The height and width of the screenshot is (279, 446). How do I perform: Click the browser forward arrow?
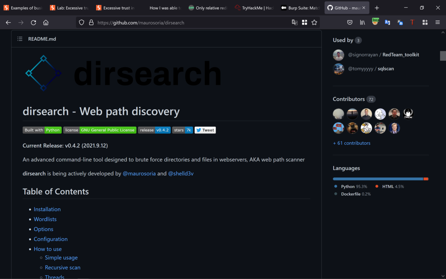21,23
